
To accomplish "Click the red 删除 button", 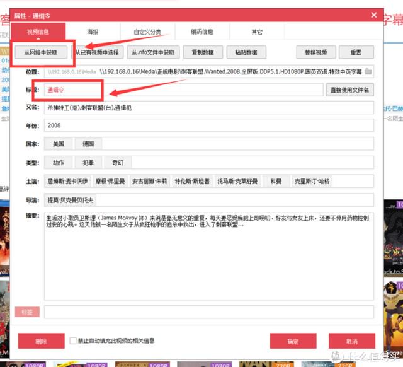I will [x=41, y=341].
